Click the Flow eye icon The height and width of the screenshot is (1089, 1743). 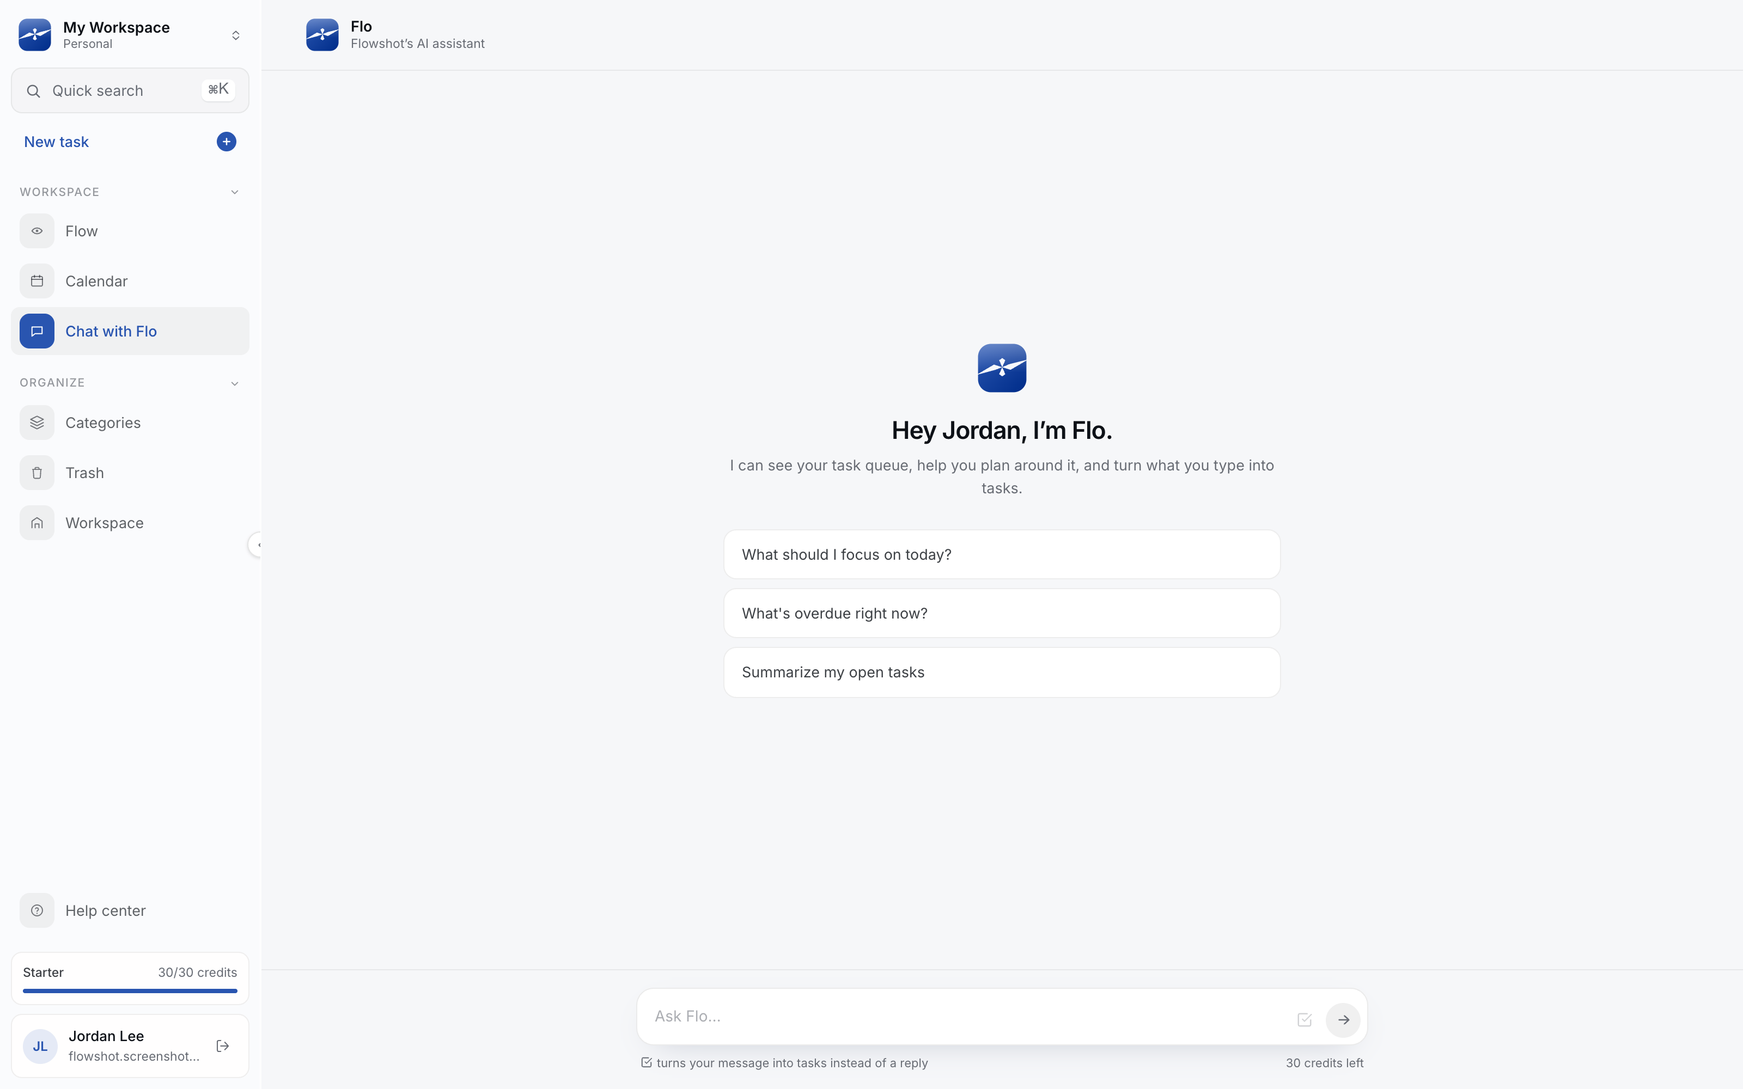click(36, 231)
